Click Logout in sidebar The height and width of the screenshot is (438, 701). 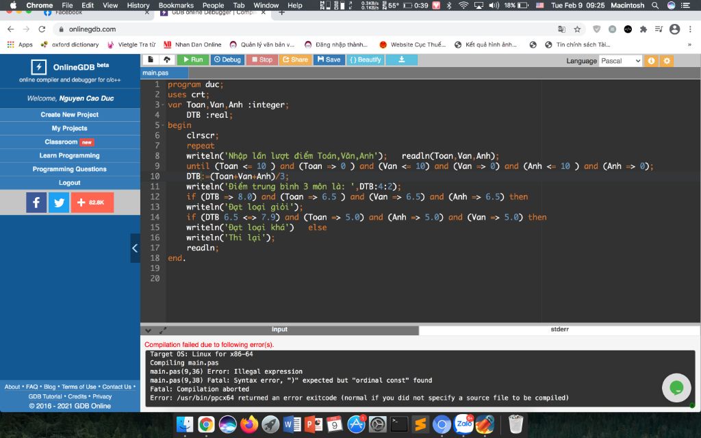pyautogui.click(x=70, y=183)
